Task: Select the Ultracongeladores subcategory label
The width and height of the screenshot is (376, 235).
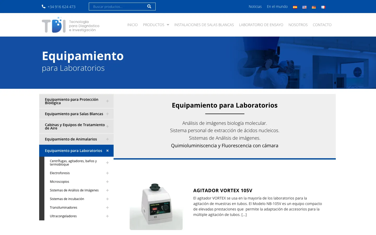Action: (x=63, y=216)
